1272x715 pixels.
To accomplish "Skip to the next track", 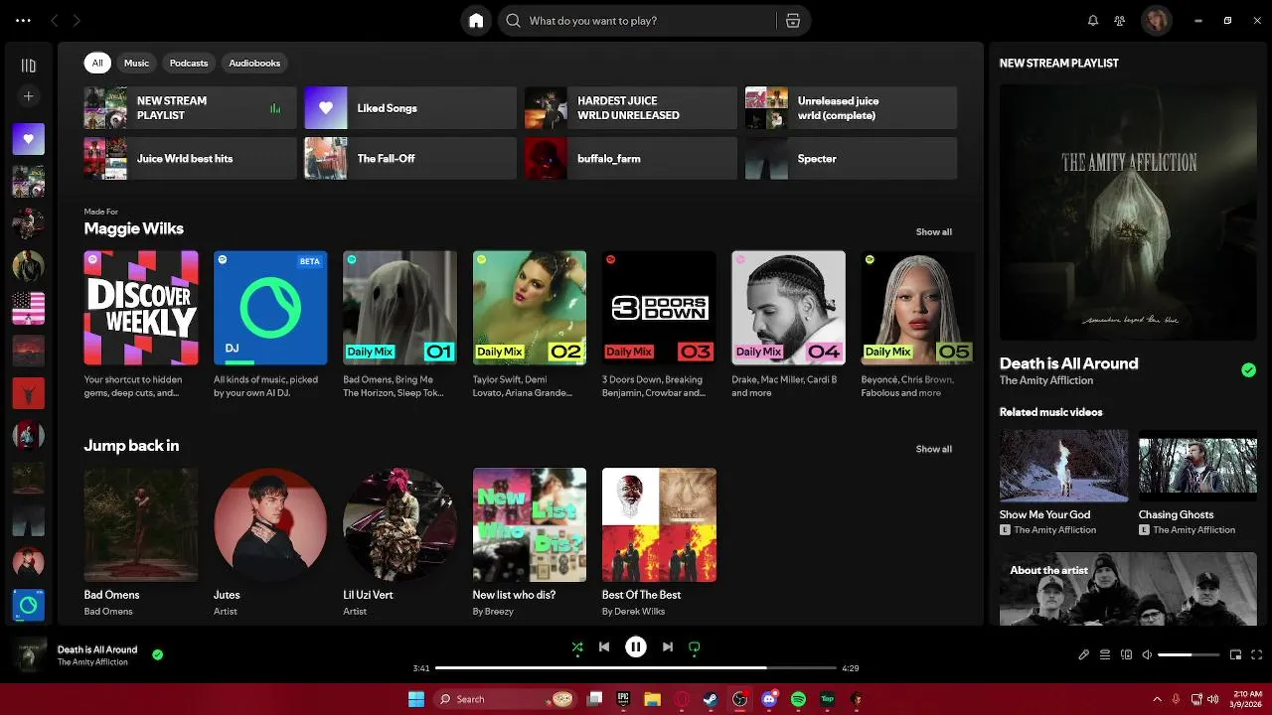I will click(x=668, y=646).
